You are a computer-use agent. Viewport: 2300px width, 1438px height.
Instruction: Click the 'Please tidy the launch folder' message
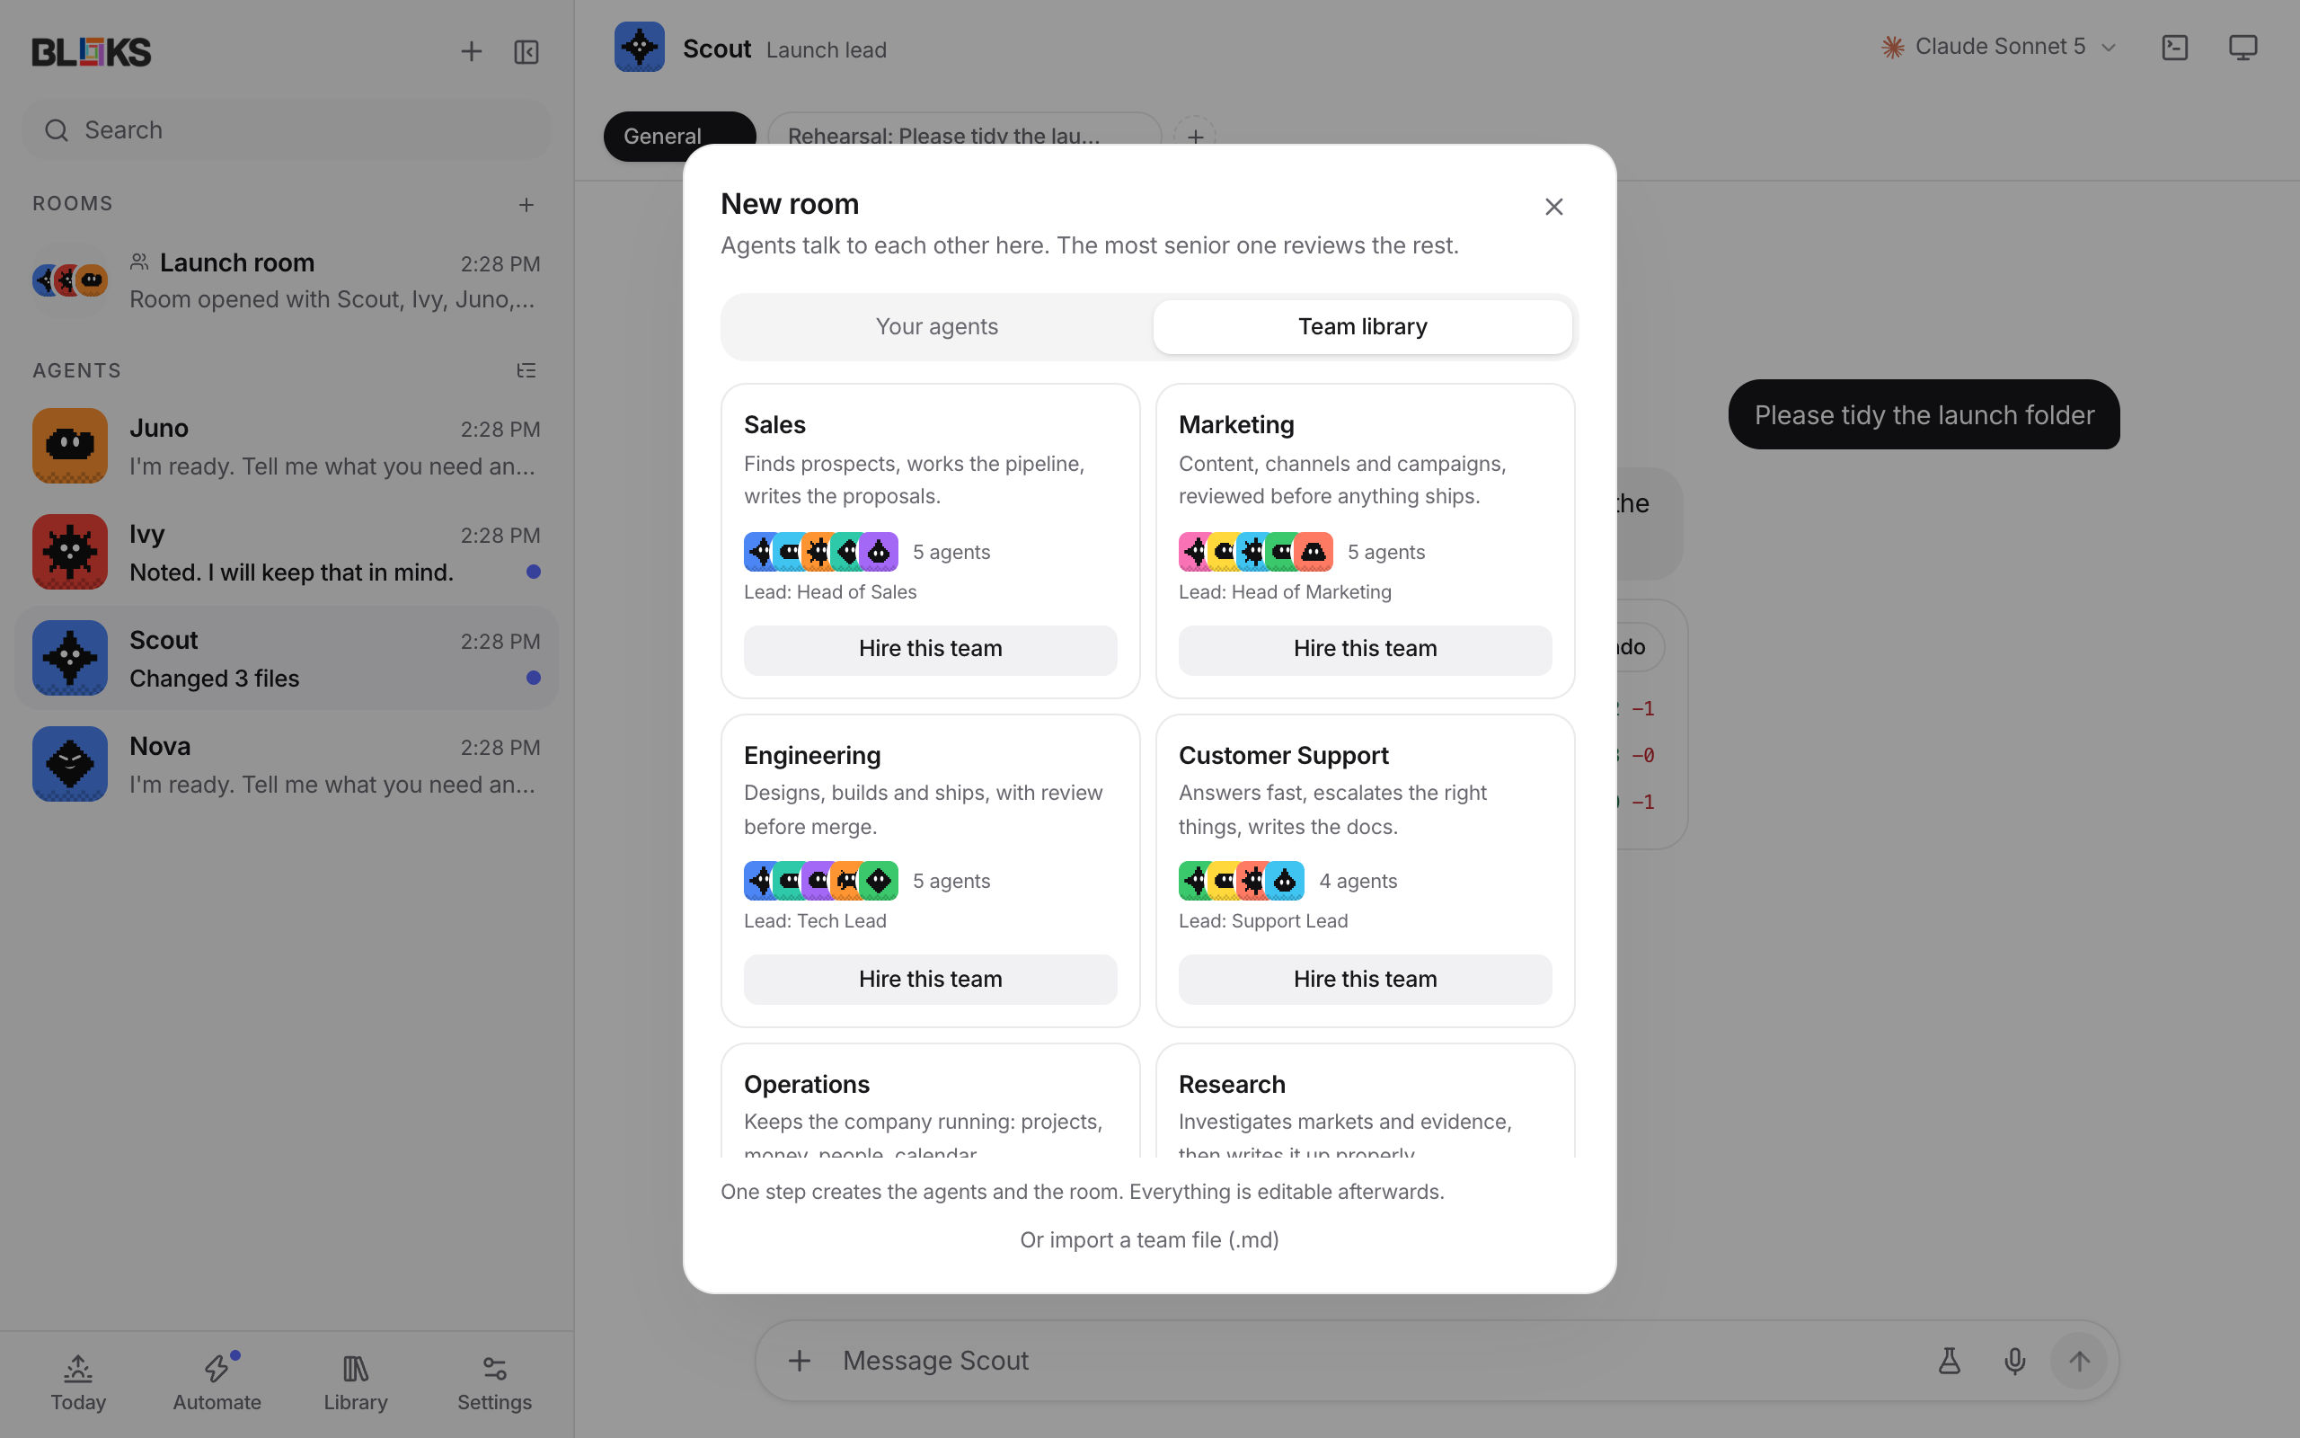pyautogui.click(x=1924, y=414)
